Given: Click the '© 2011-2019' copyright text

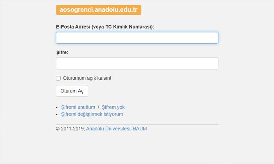Looking at the screenshot, I should (70, 128).
